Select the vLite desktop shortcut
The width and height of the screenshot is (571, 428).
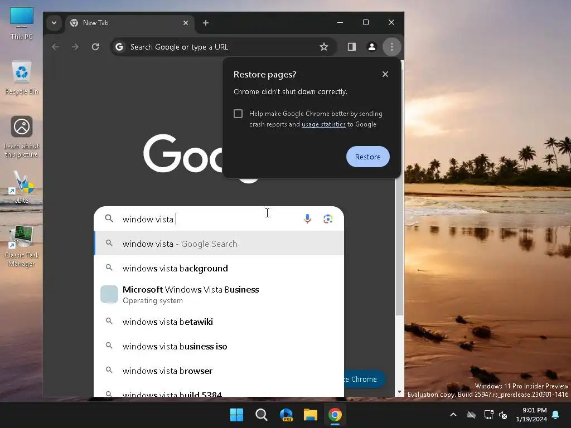point(21,187)
